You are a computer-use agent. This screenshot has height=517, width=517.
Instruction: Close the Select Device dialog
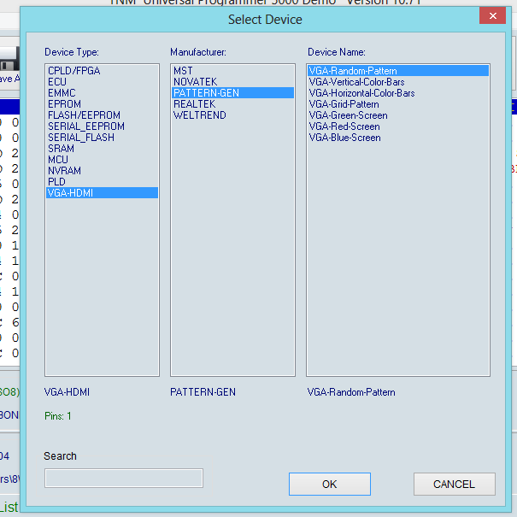coord(492,15)
